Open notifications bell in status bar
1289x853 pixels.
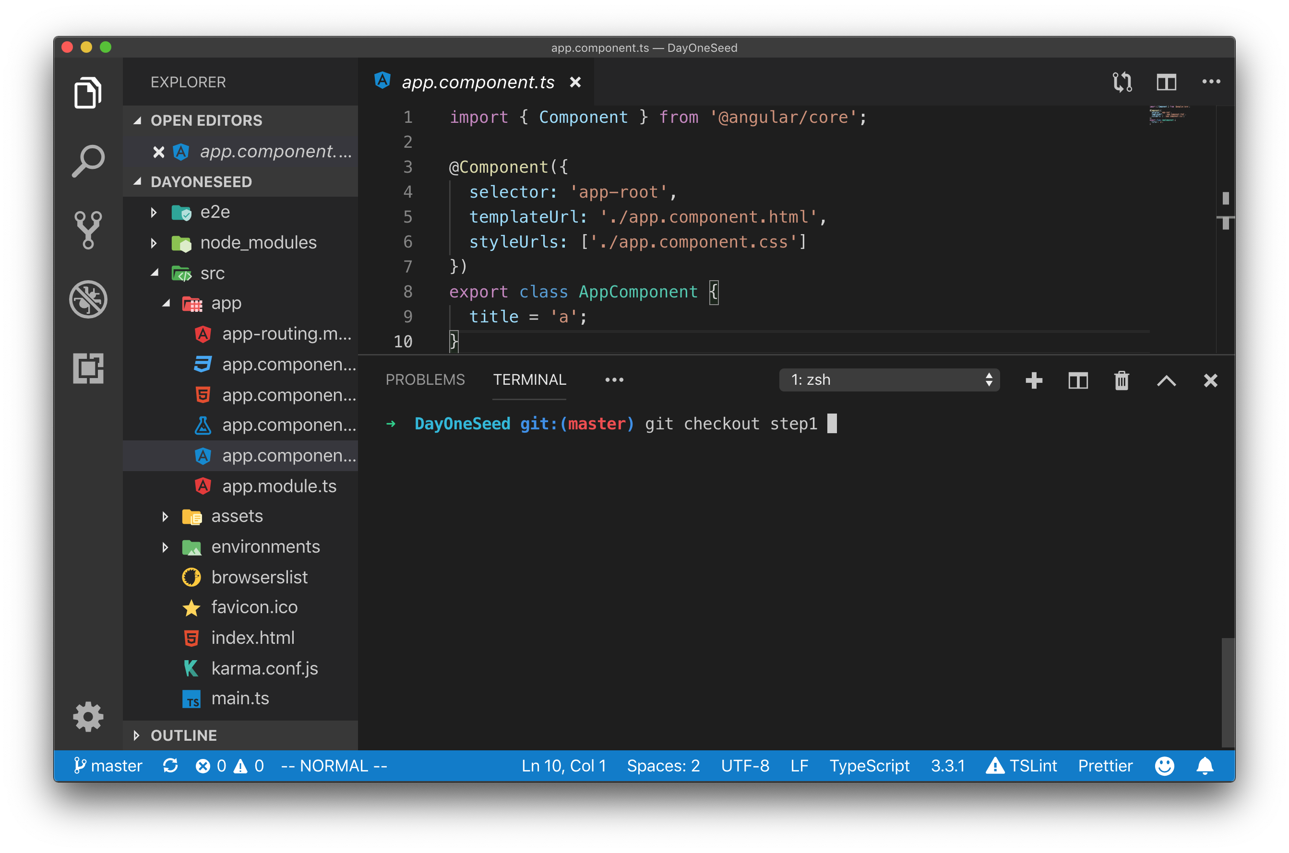pyautogui.click(x=1205, y=766)
